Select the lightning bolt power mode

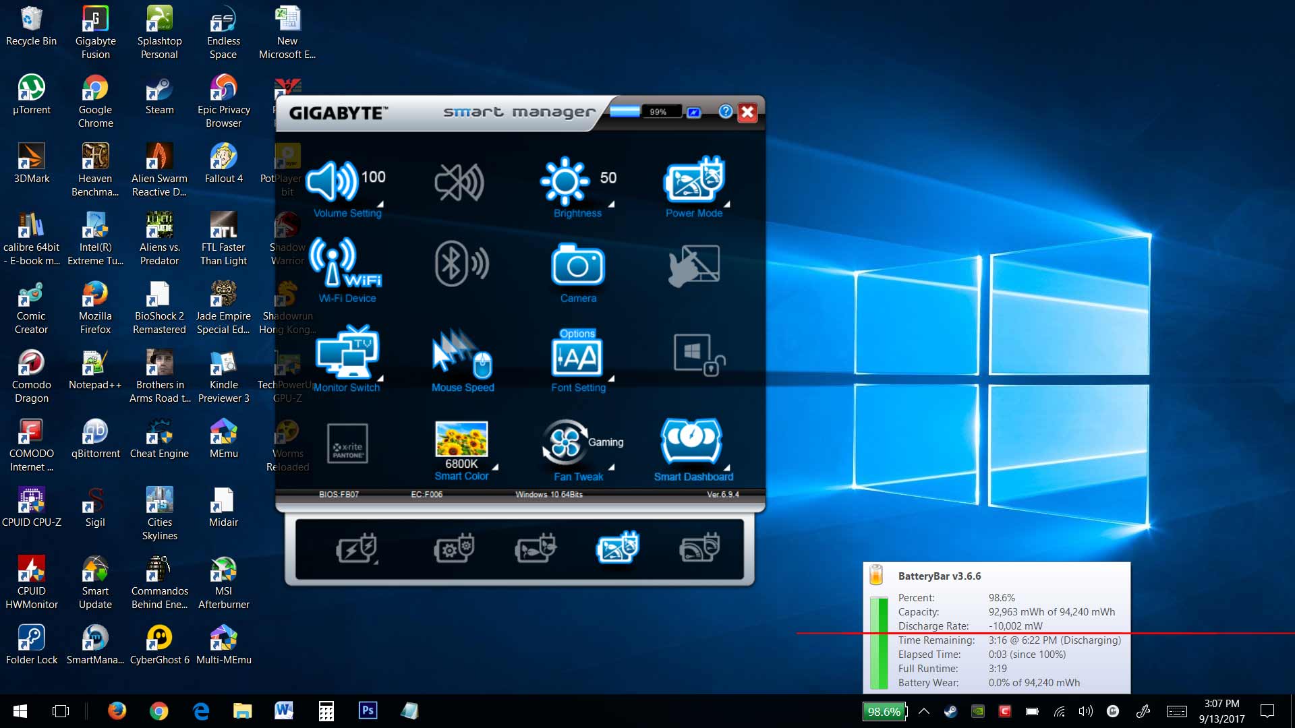pyautogui.click(x=357, y=549)
